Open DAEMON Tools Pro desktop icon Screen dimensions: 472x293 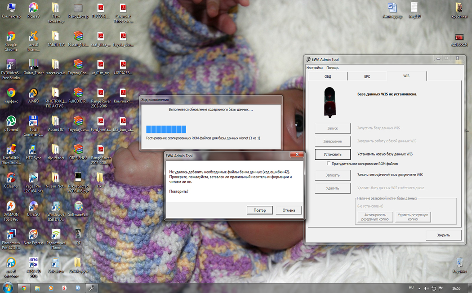tap(11, 207)
